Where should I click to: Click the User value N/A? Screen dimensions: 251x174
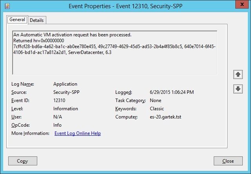[x=58, y=117]
